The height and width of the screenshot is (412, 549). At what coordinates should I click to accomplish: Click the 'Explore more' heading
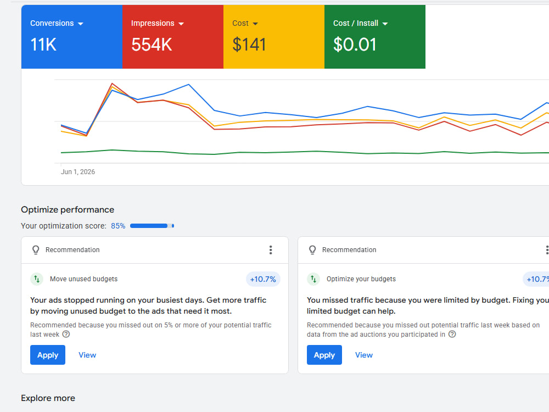pos(48,398)
